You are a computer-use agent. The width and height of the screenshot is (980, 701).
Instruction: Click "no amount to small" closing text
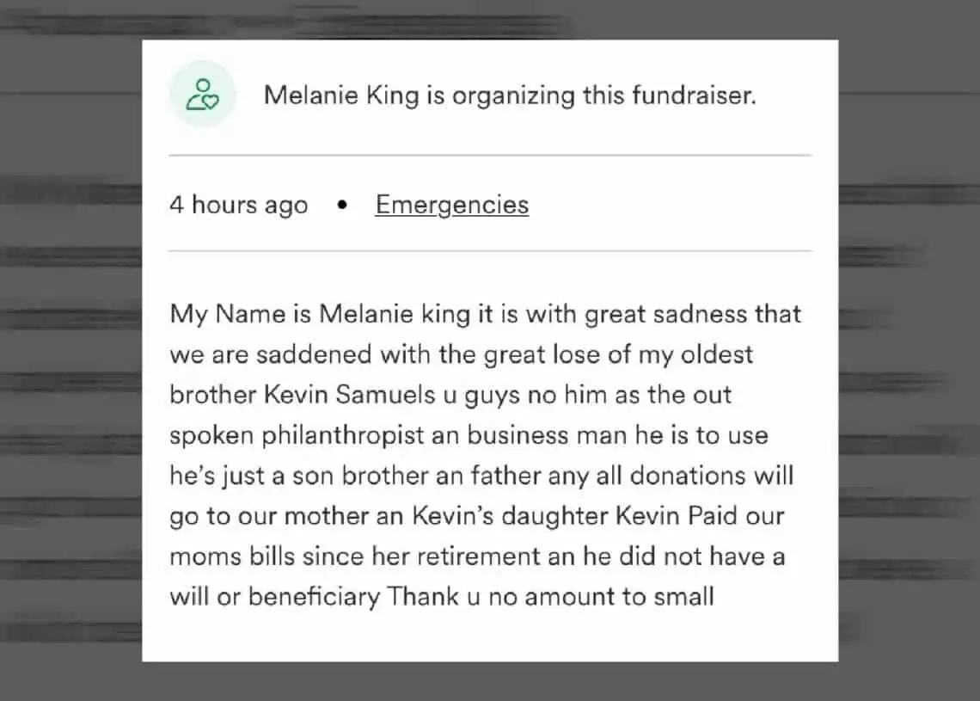tap(601, 597)
